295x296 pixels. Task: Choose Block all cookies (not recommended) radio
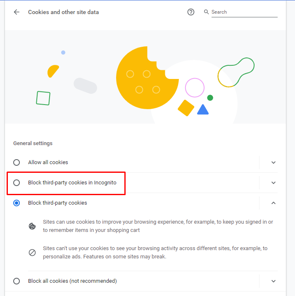click(x=17, y=281)
